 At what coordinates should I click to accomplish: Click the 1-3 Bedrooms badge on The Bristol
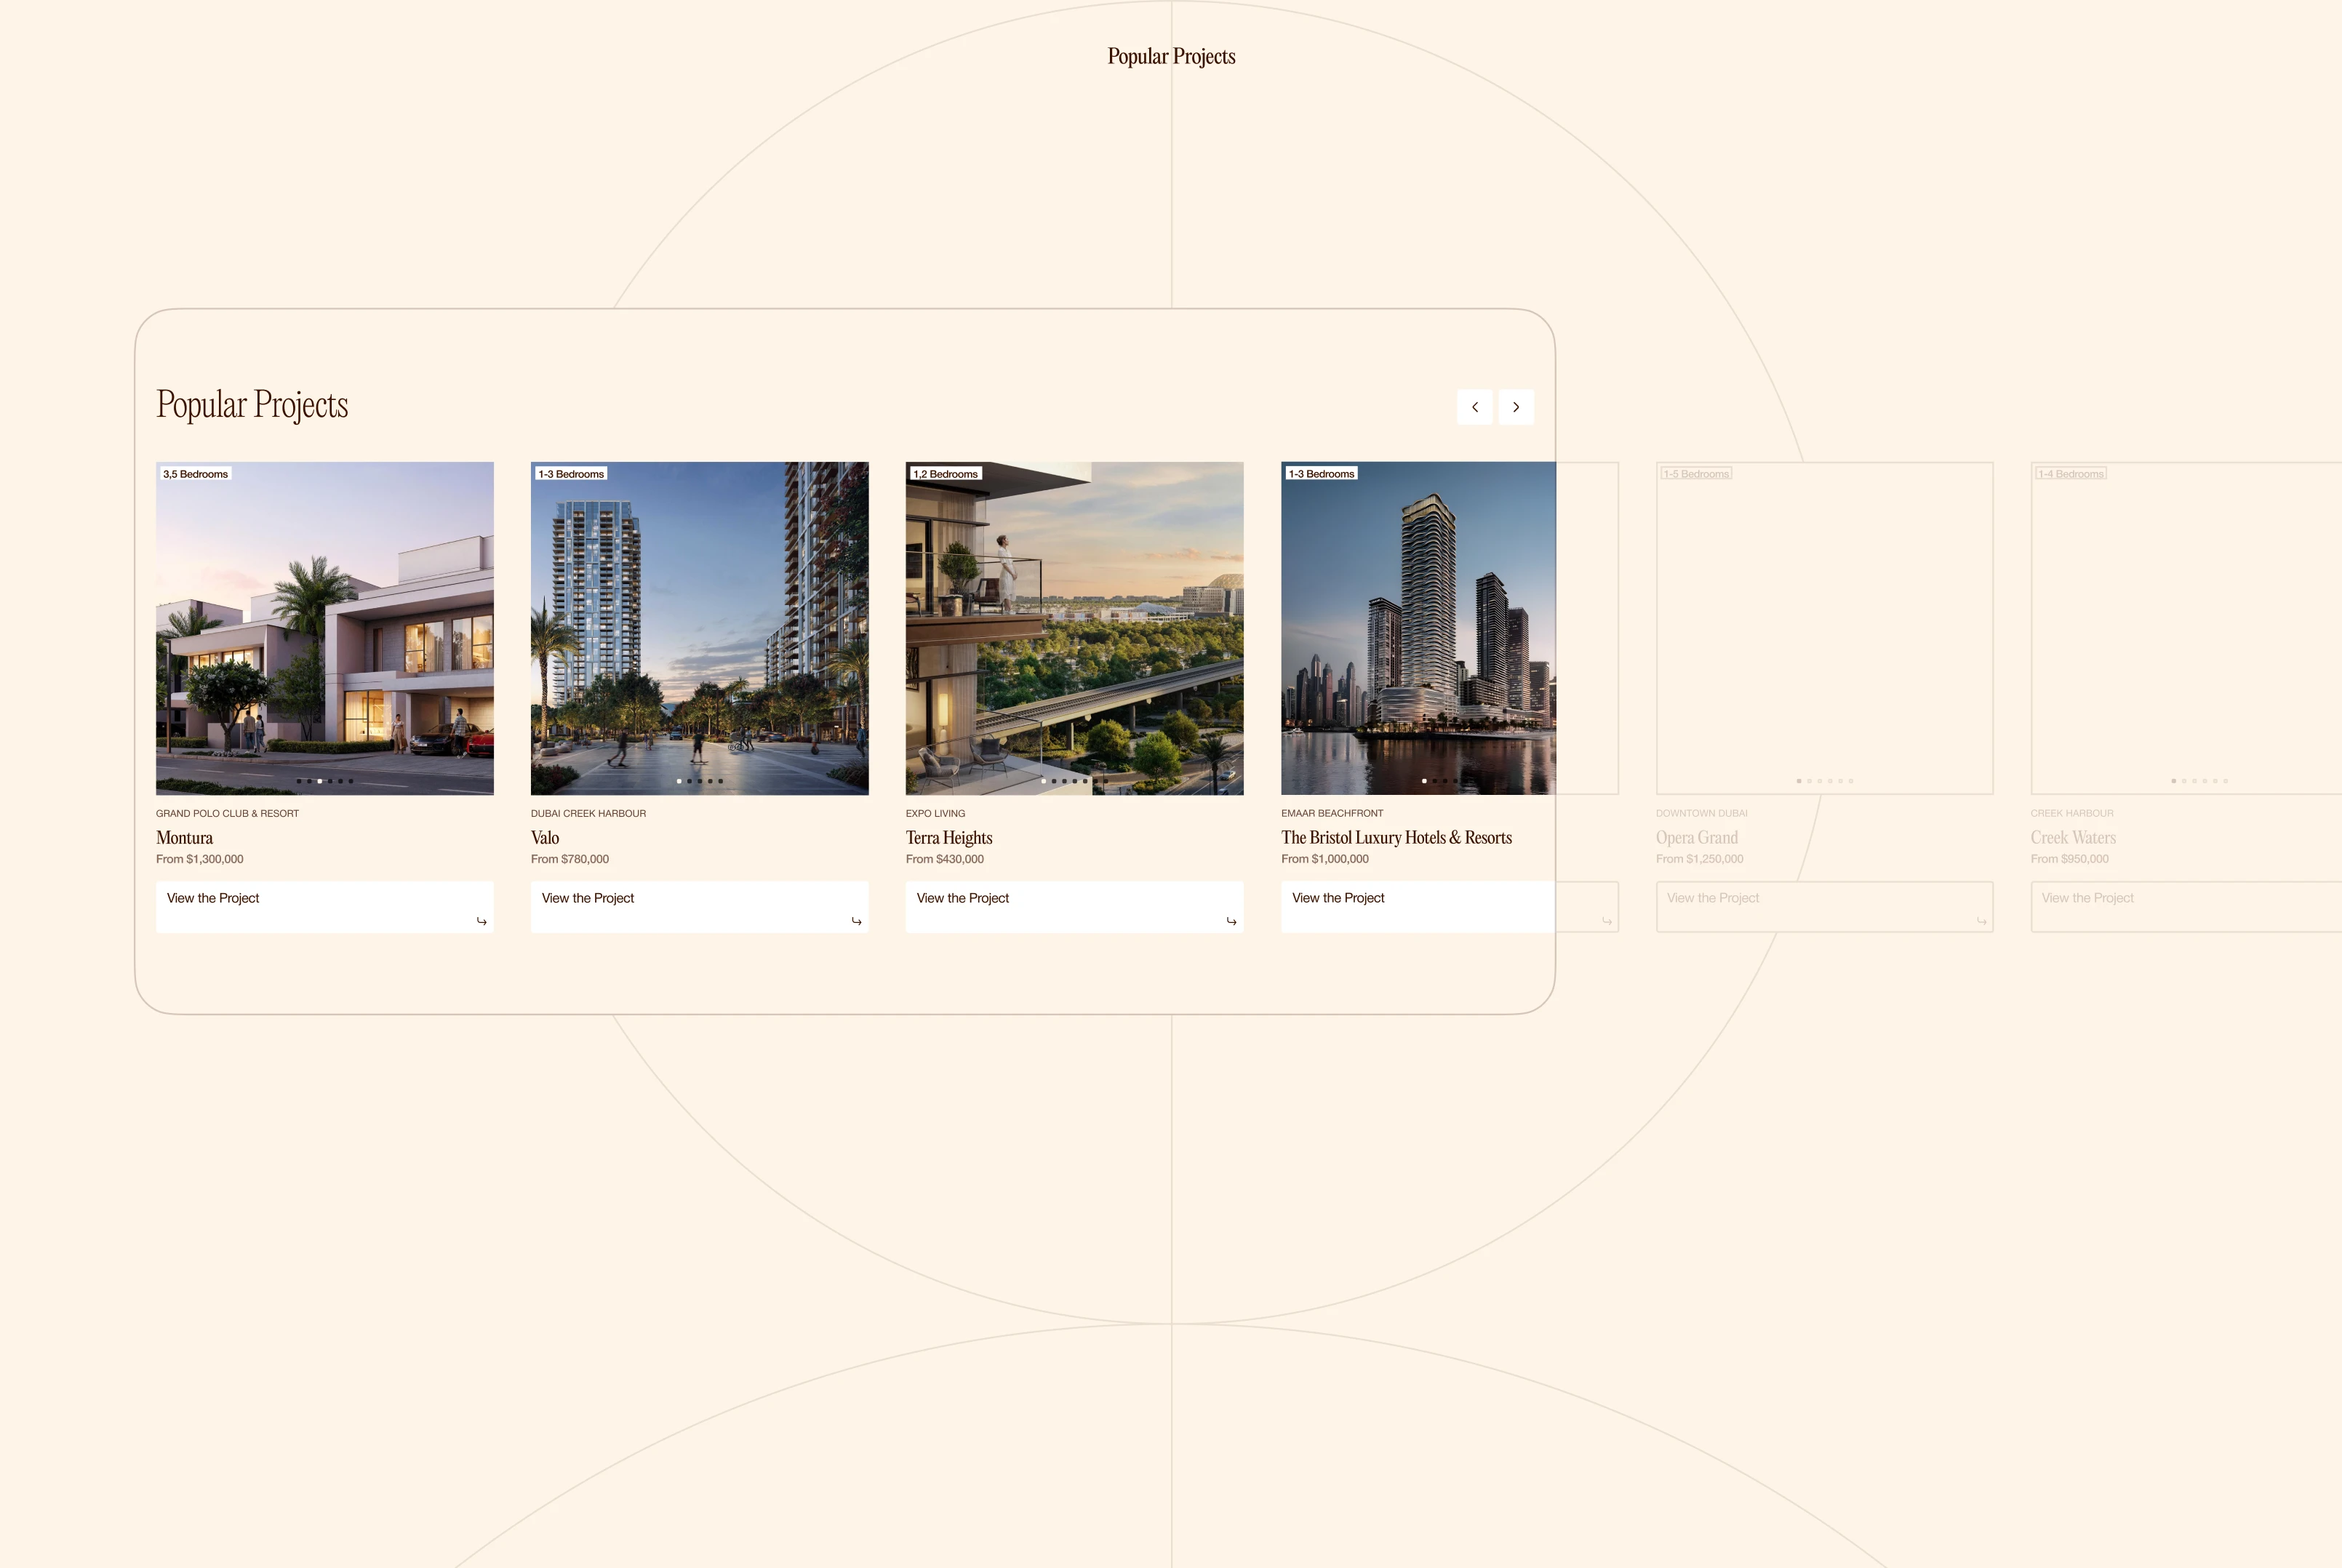[x=1321, y=474]
